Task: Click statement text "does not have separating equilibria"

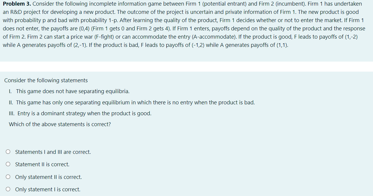Action: tap(86, 91)
